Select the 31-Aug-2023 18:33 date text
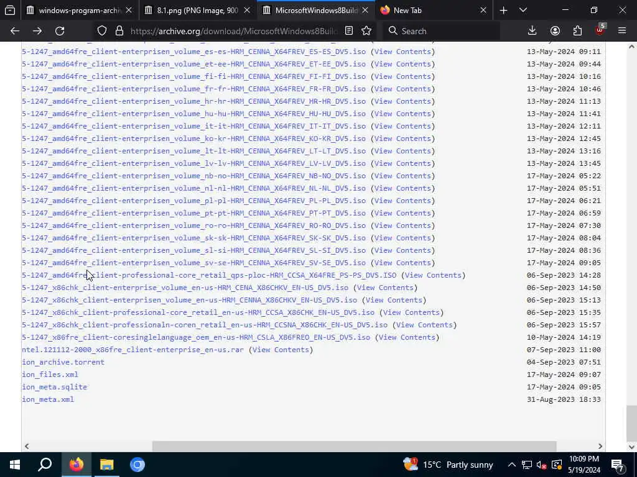The width and height of the screenshot is (637, 477). 564,399
